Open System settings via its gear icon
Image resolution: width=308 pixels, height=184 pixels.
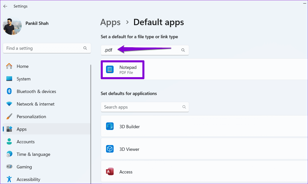click(9, 79)
